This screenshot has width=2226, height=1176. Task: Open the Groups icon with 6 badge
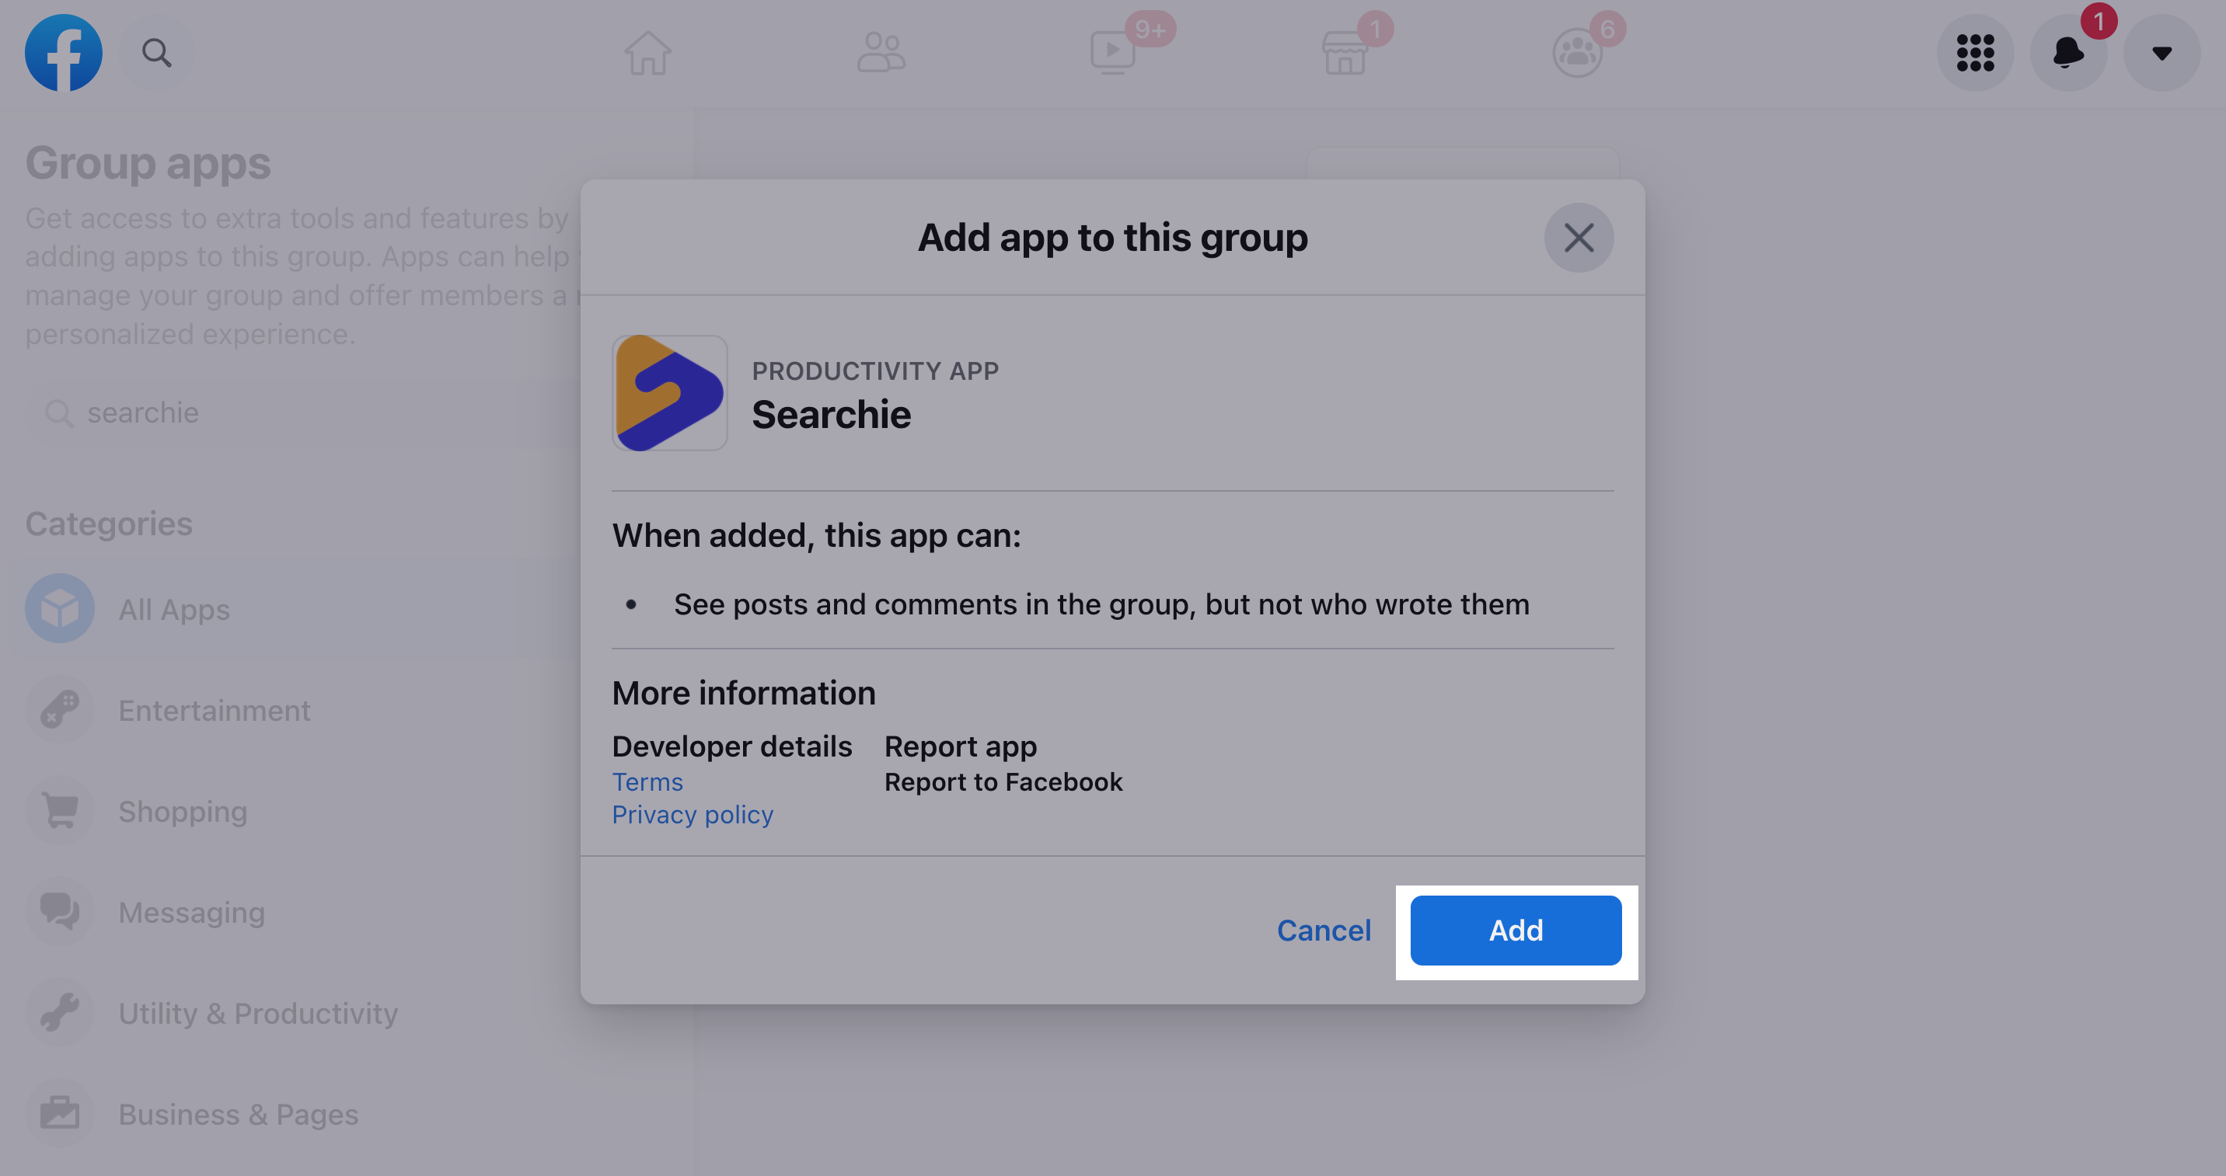1578,53
